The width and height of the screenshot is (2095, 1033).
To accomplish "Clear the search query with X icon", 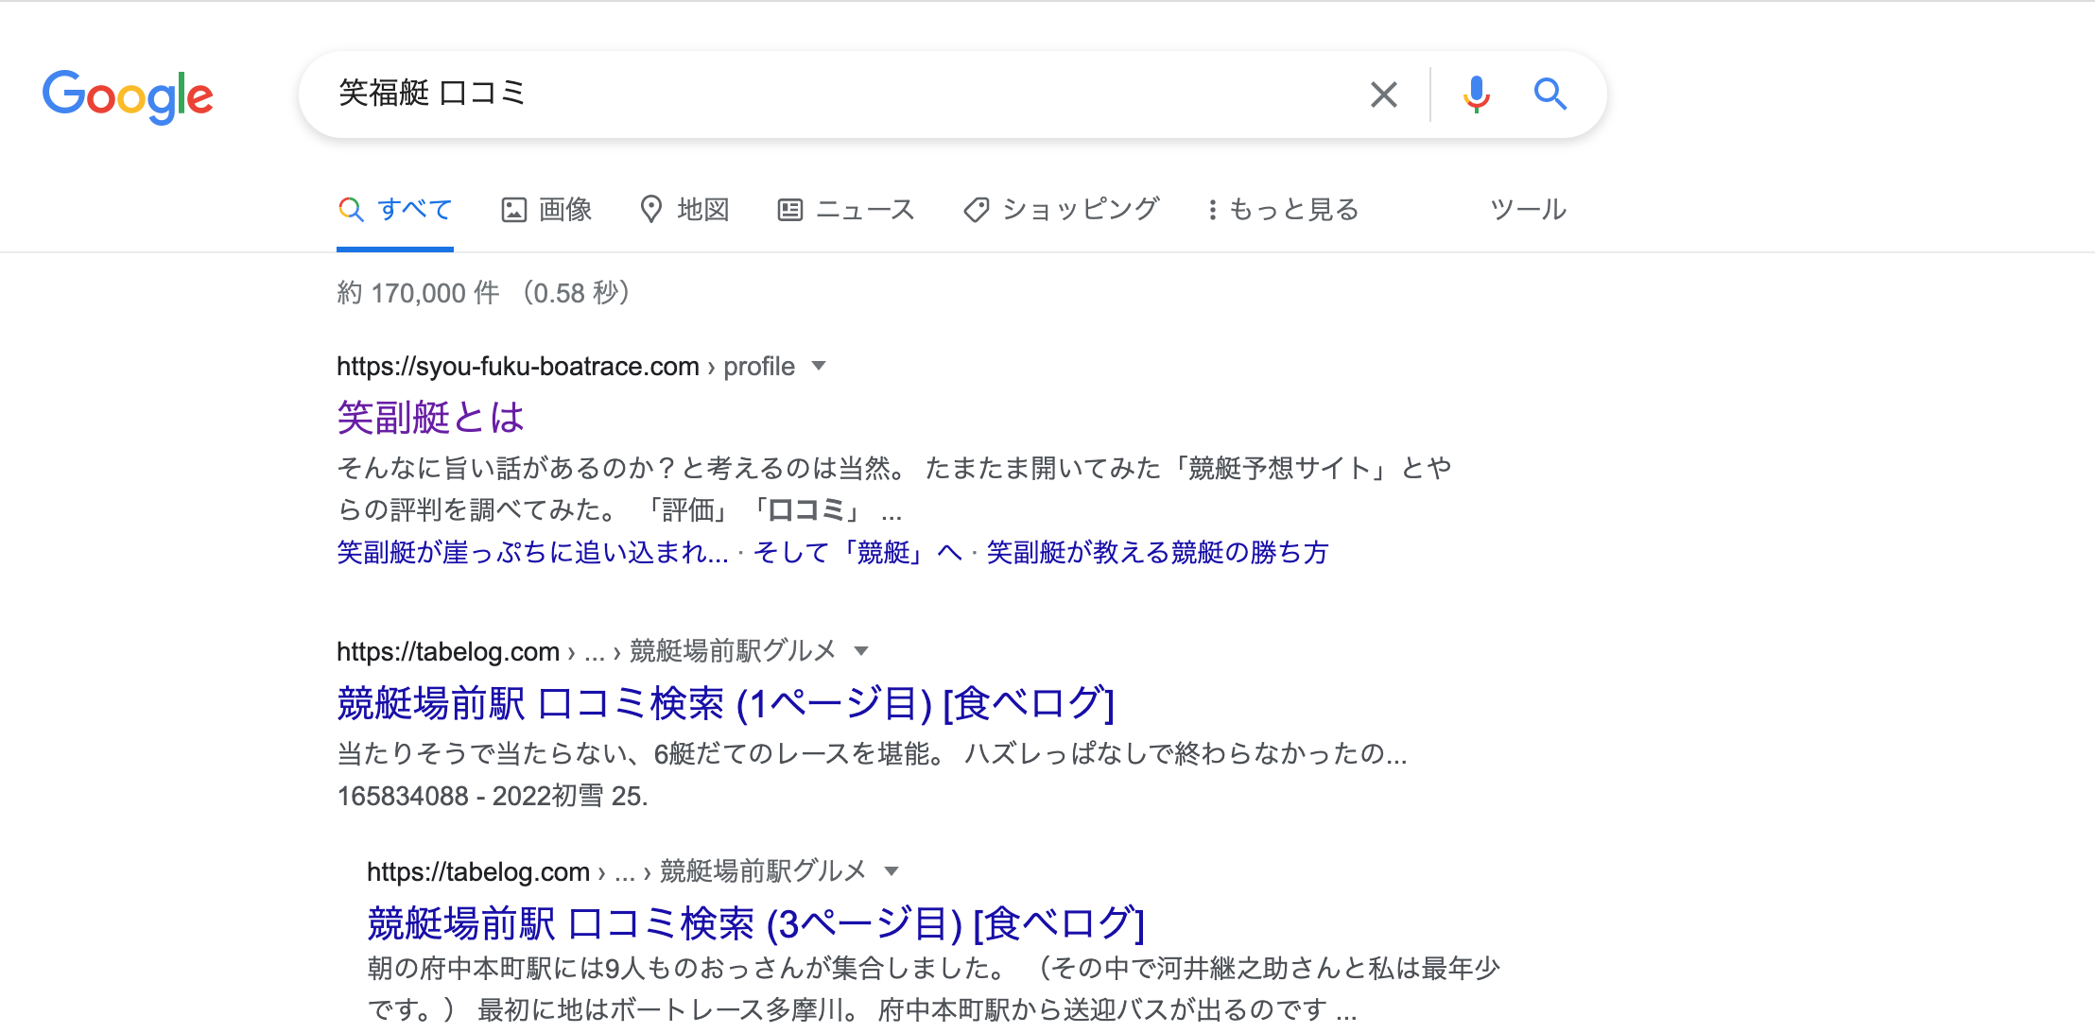I will pos(1383,95).
